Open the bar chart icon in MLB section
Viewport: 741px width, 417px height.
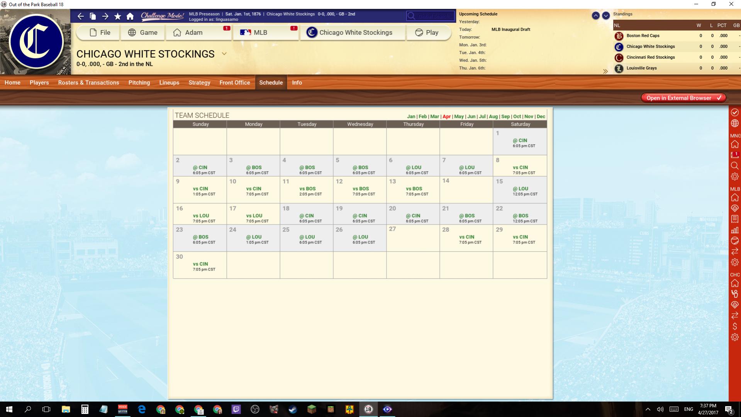734,230
